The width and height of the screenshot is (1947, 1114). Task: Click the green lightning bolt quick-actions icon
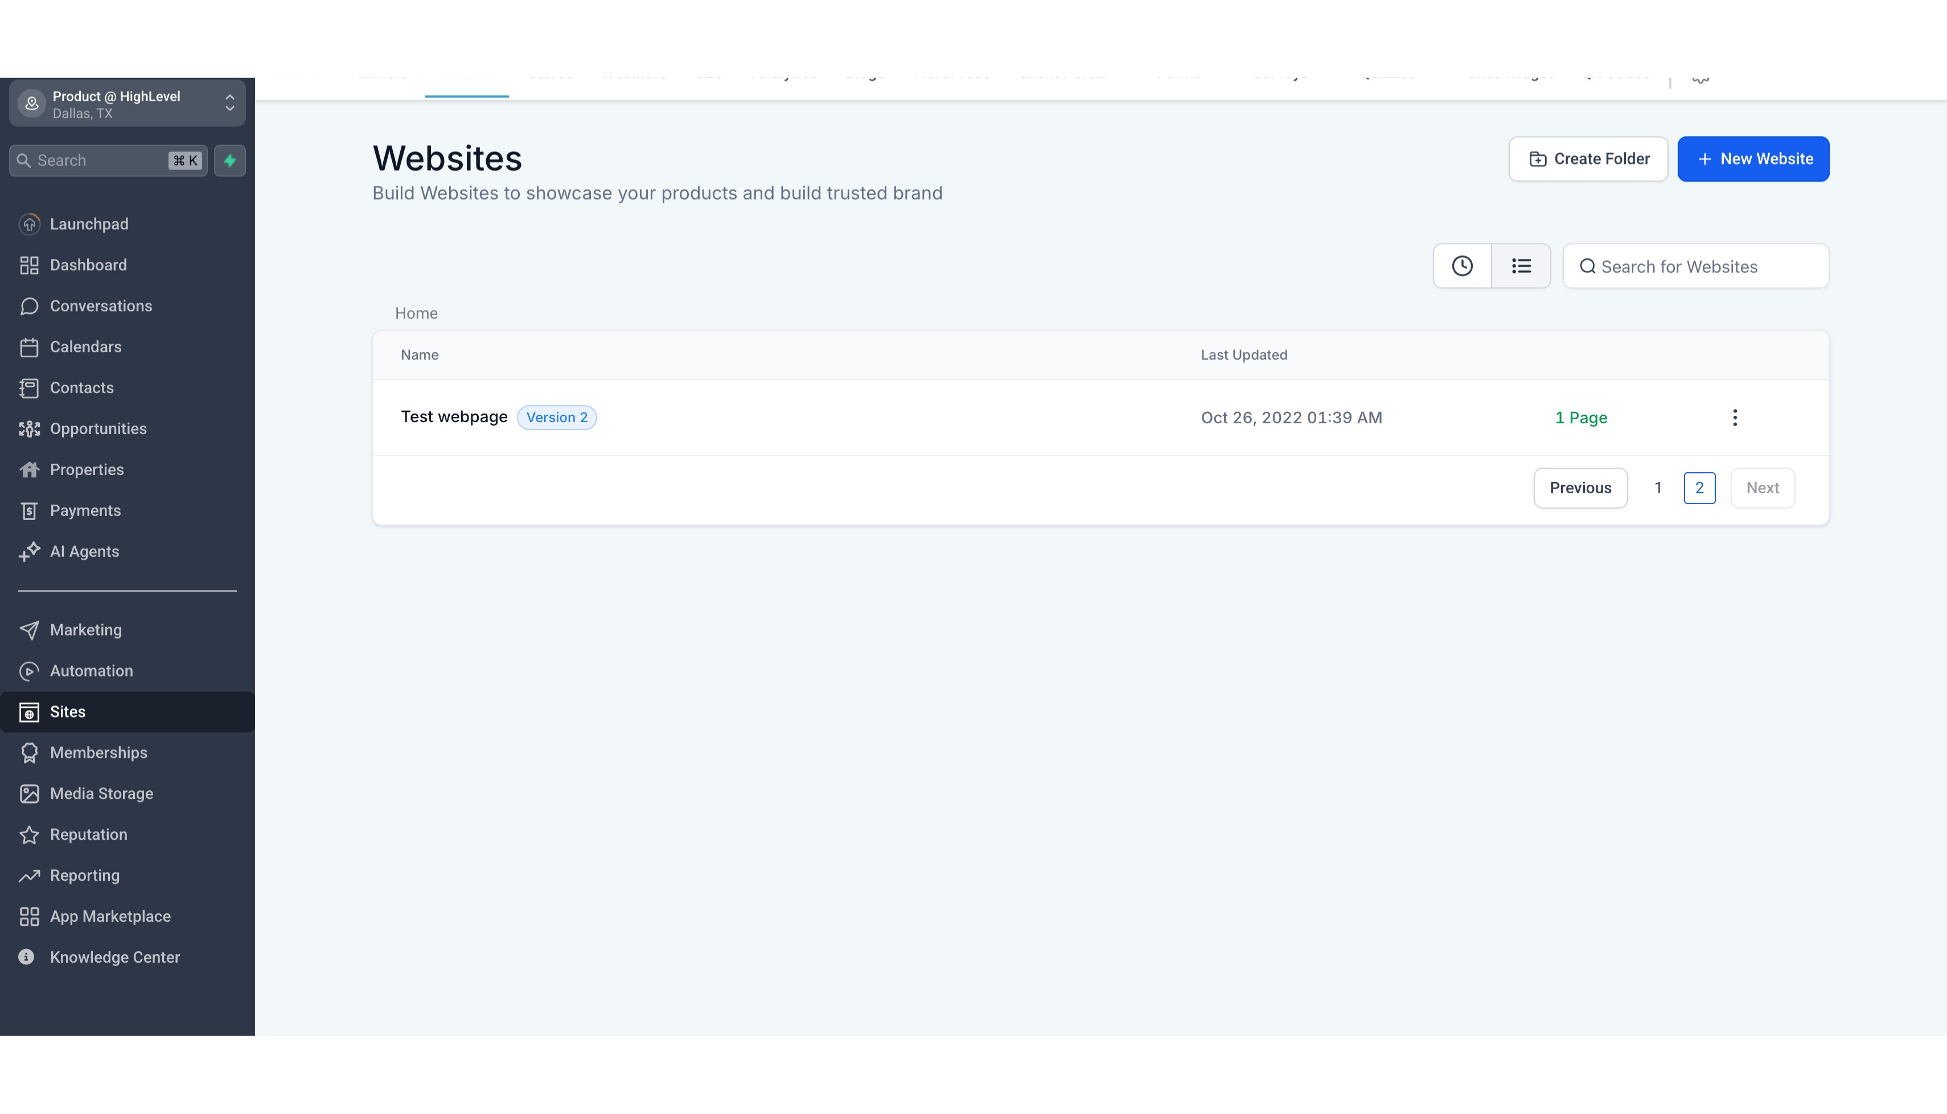[229, 160]
